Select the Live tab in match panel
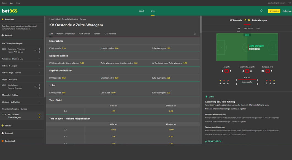 (x=238, y=28)
